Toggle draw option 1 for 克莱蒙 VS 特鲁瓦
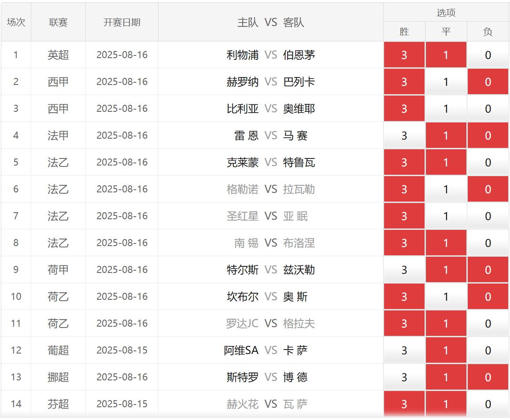 [x=446, y=162]
